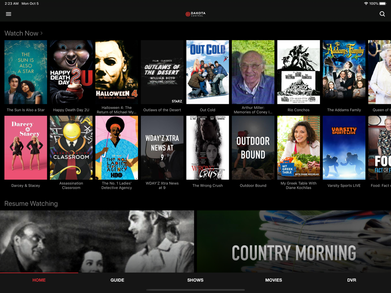Select the Assassination Classroom poster
Image resolution: width=391 pixels, height=293 pixels.
point(71,148)
